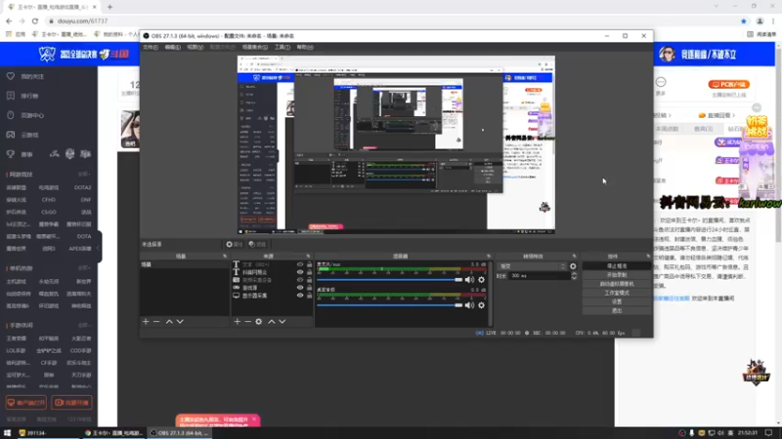The height and width of the screenshot is (439, 782).
Task: Open the View menu in OBS
Action: (195, 47)
